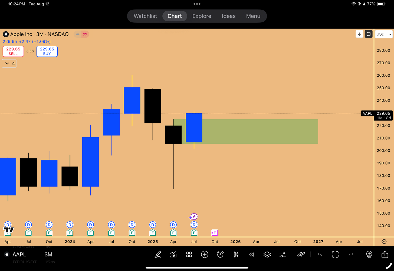The image size is (394, 271).
Task: Open the drawing tools pencil icon
Action: 158,254
